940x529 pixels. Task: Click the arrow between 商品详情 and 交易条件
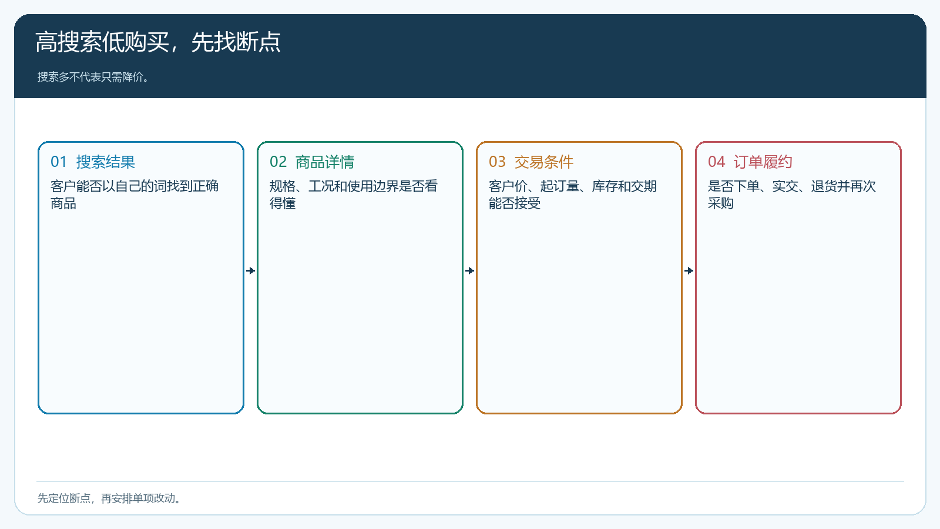470,270
